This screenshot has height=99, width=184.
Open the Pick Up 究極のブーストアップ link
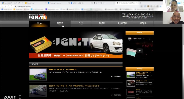click(143, 73)
